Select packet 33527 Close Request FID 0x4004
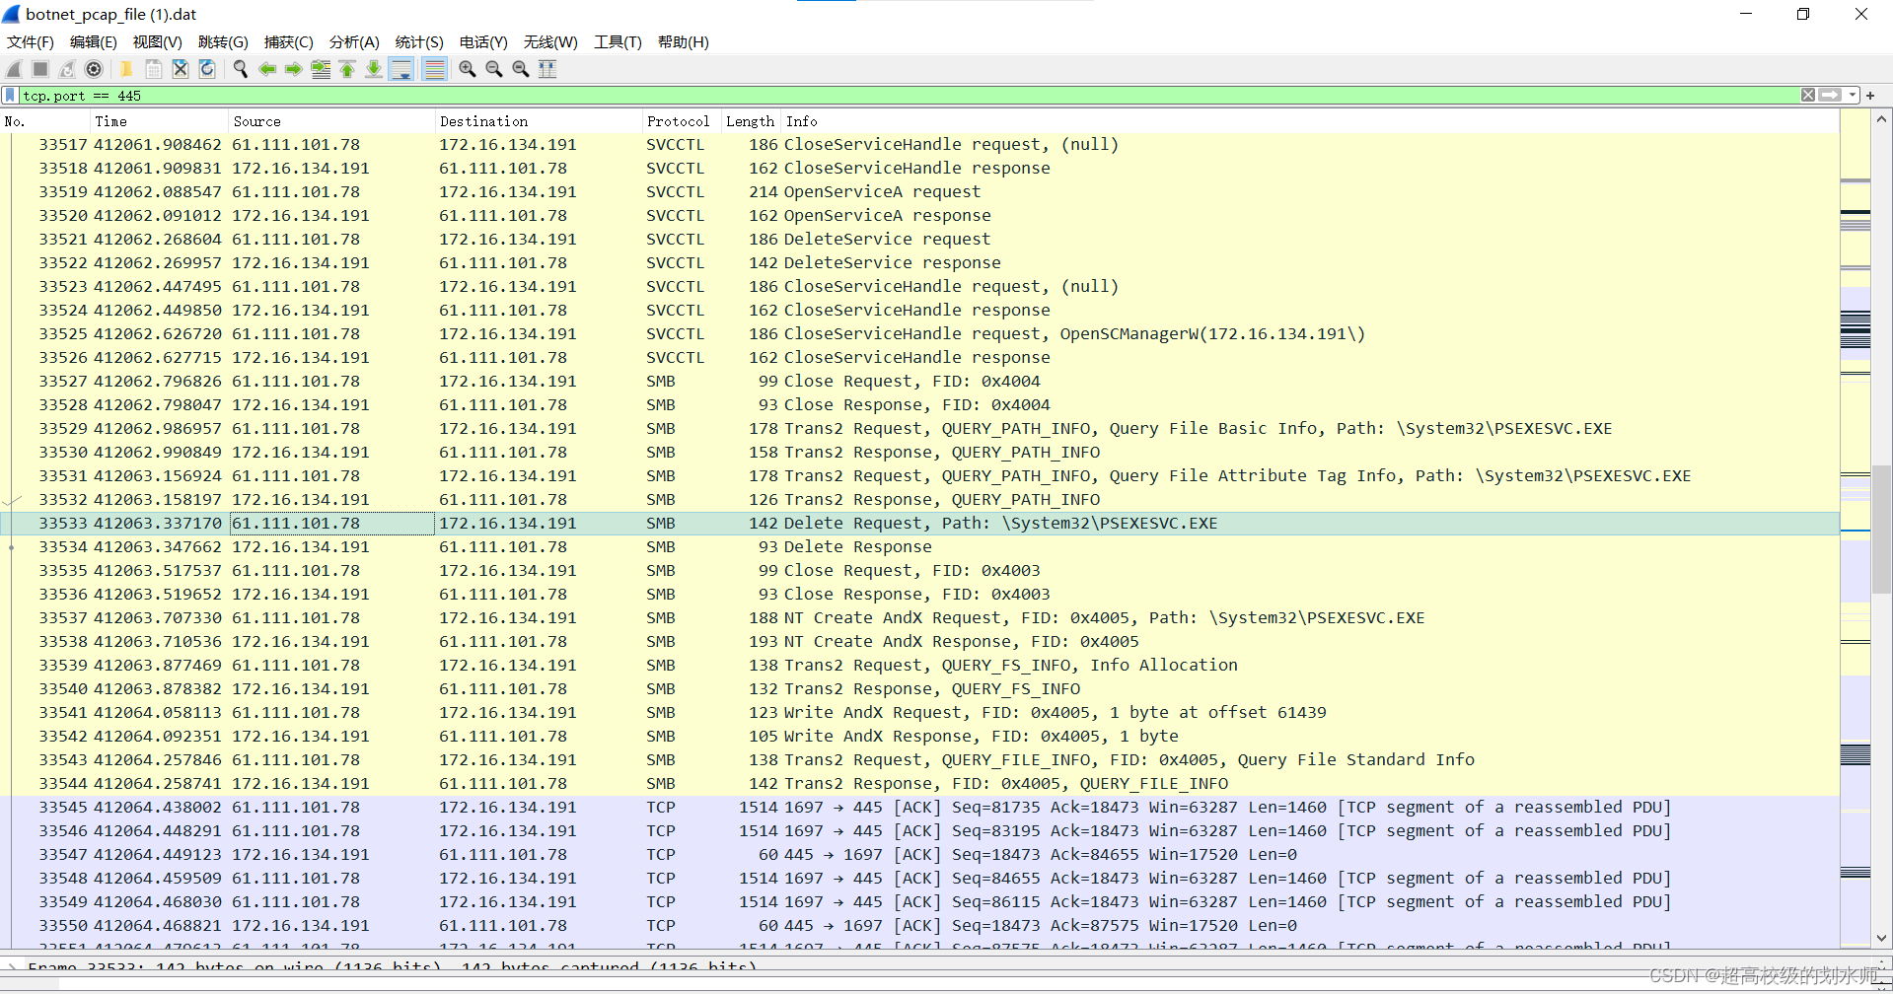This screenshot has height=994, width=1893. tap(919, 382)
